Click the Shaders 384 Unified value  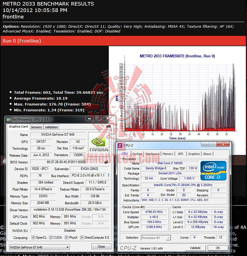(46, 182)
